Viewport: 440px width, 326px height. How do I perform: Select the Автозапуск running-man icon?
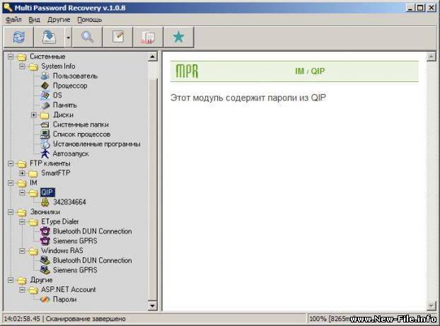pyautogui.click(x=45, y=153)
